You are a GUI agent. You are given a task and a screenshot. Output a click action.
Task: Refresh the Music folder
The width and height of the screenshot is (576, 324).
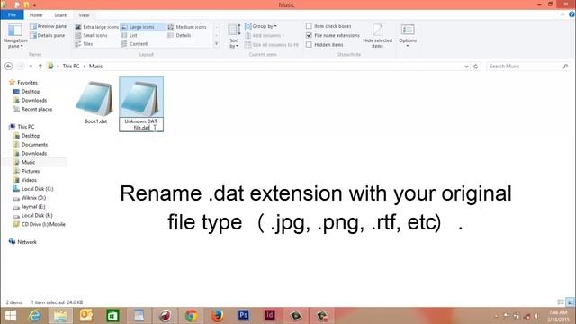[x=476, y=67]
